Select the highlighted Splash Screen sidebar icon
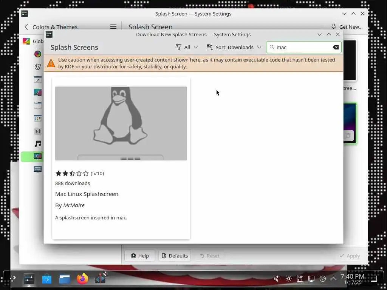Image resolution: width=387 pixels, height=290 pixels. [38, 156]
